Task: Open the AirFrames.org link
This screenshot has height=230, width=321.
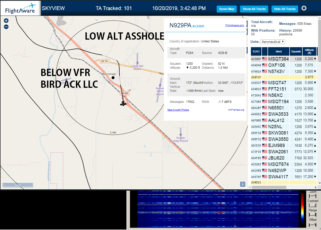Action: [x=236, y=110]
